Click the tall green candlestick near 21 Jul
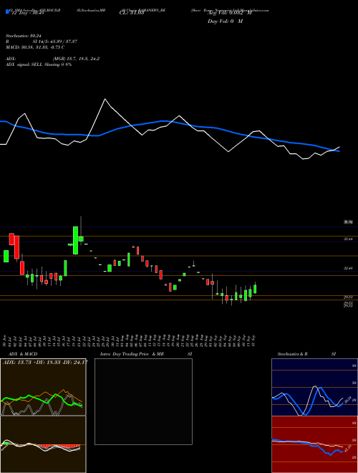This screenshot has height=473, width=358. tap(76, 240)
